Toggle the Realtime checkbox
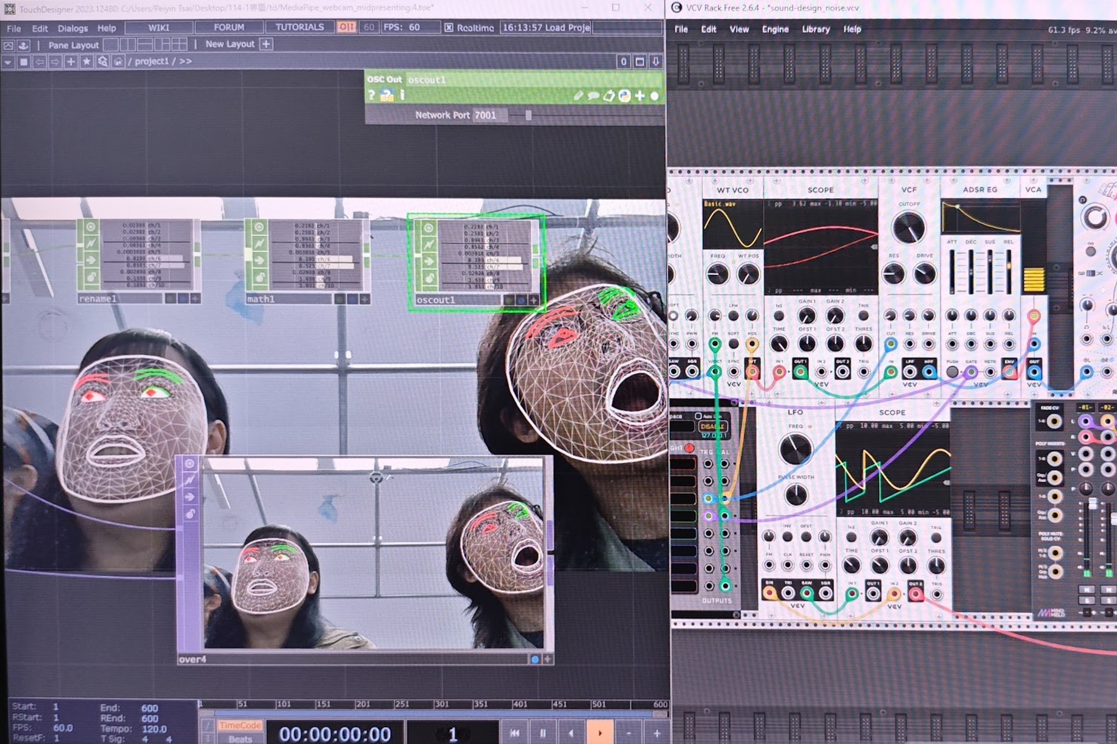The height and width of the screenshot is (744, 1117). [448, 28]
